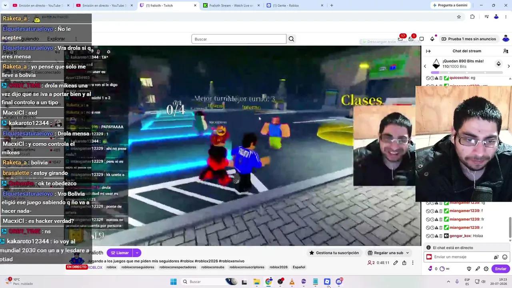Click the roblox2026 tag
The width and height of the screenshot is (512, 288).
pos(278,267)
